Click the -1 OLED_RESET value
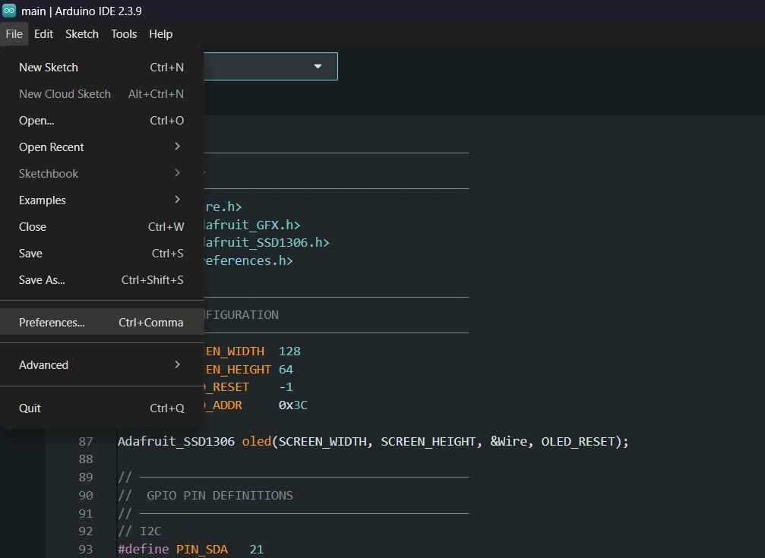The height and width of the screenshot is (558, 765). (286, 387)
